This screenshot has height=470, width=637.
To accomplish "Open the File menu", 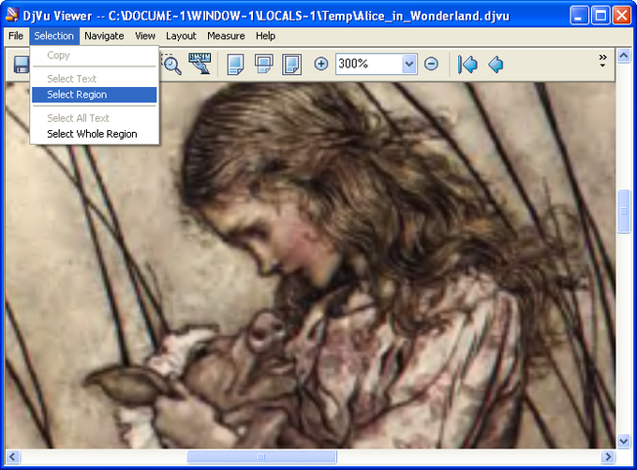I will (16, 36).
